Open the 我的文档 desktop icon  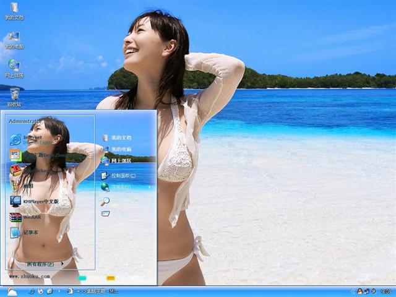pos(14,11)
